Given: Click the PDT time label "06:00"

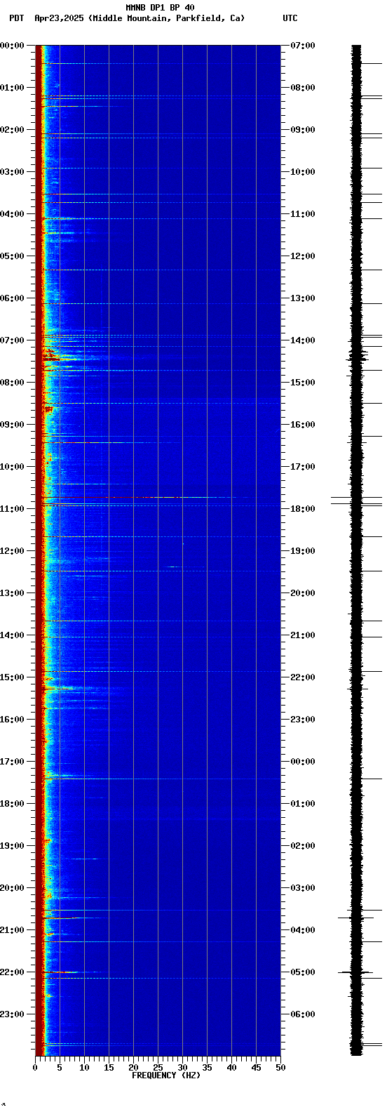Looking at the screenshot, I should (12, 298).
